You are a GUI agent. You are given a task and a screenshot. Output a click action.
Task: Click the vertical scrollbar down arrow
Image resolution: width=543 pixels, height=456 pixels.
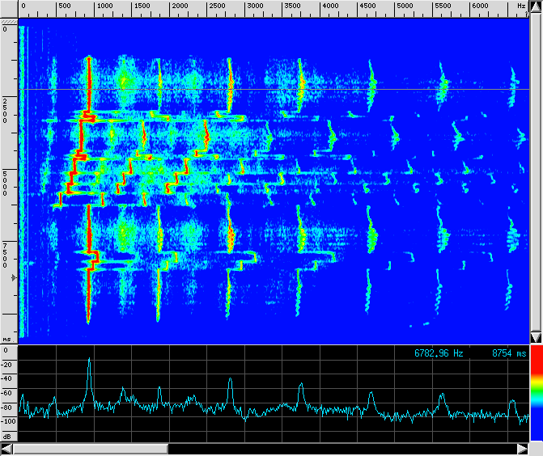point(535,336)
